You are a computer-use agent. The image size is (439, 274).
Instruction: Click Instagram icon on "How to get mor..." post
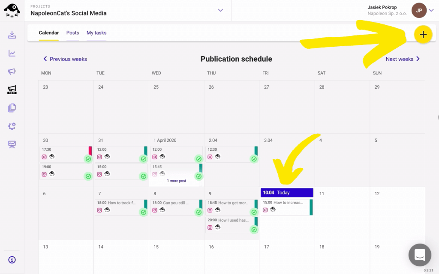[210, 210]
